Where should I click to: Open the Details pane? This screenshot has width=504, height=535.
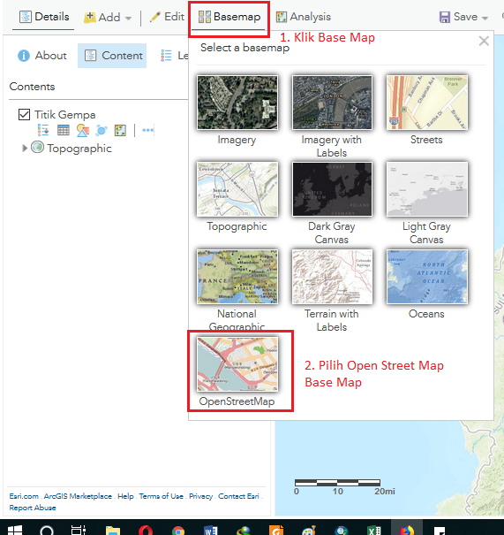[x=44, y=17]
